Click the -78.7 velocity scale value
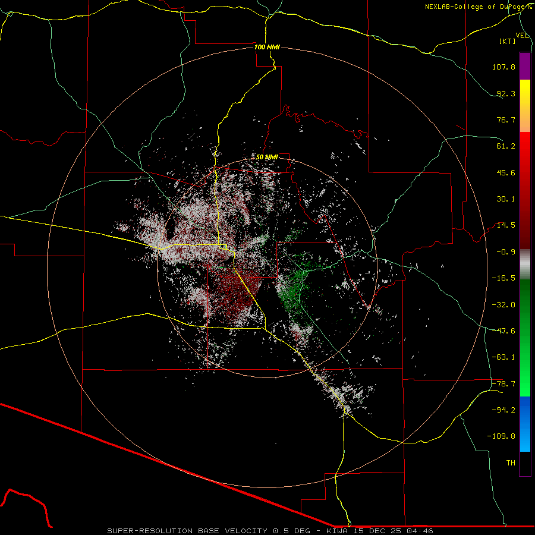The height and width of the screenshot is (535, 535). [503, 384]
